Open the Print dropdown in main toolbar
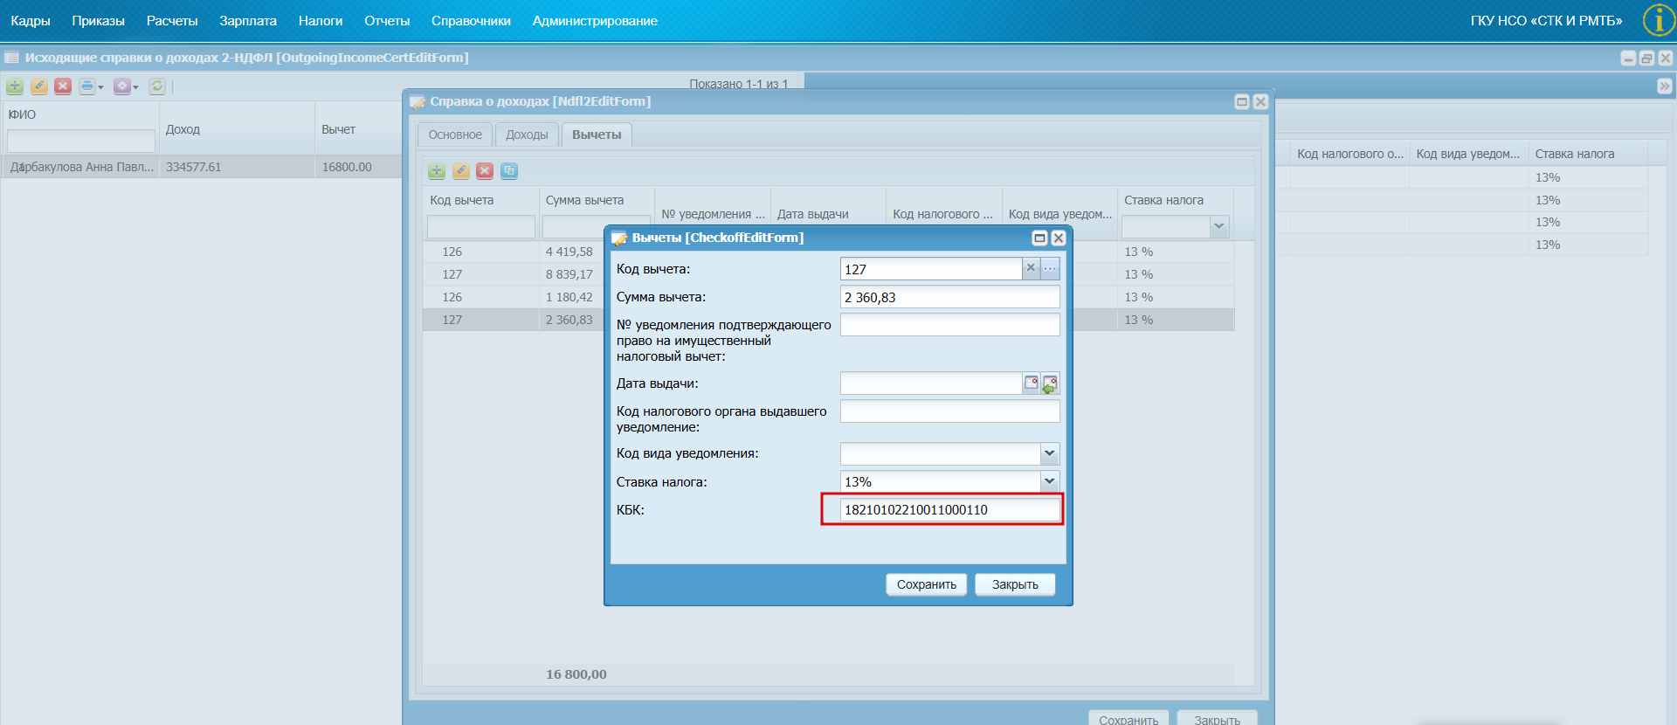Viewport: 1677px width, 725px height. [x=91, y=86]
